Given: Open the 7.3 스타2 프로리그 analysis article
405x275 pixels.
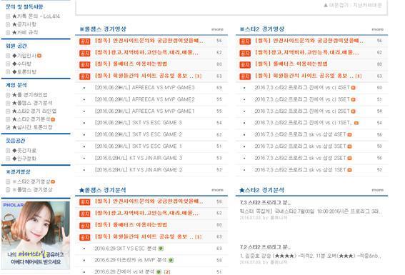Looking at the screenshot, I should (x=265, y=202).
